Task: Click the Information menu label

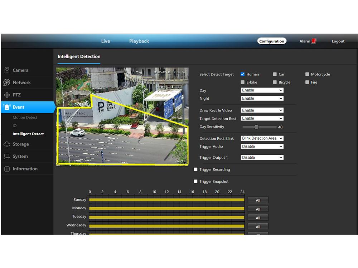Action: [x=25, y=169]
